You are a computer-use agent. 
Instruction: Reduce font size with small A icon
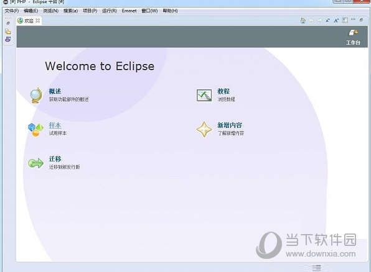[327, 20]
